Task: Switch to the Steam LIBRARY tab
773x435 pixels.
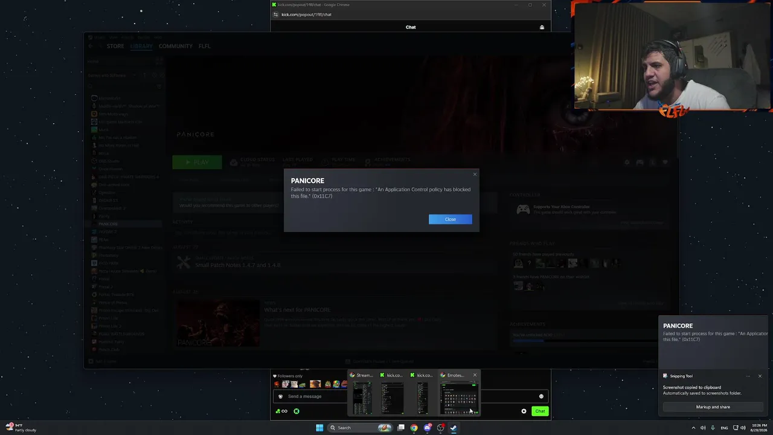Action: 141,46
